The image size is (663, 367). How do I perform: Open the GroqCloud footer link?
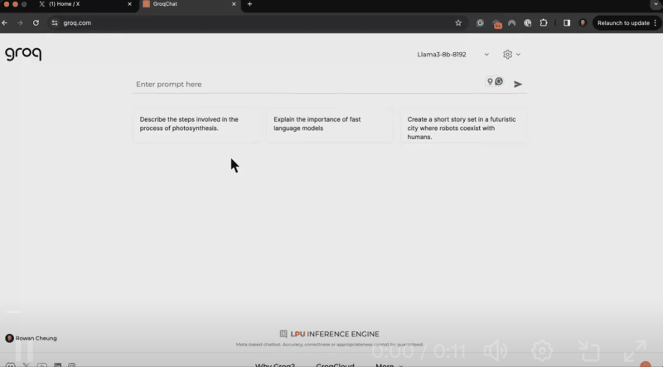[x=335, y=365]
